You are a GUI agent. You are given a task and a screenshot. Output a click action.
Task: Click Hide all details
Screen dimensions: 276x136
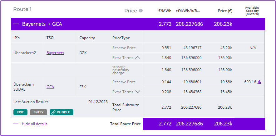point(34,124)
